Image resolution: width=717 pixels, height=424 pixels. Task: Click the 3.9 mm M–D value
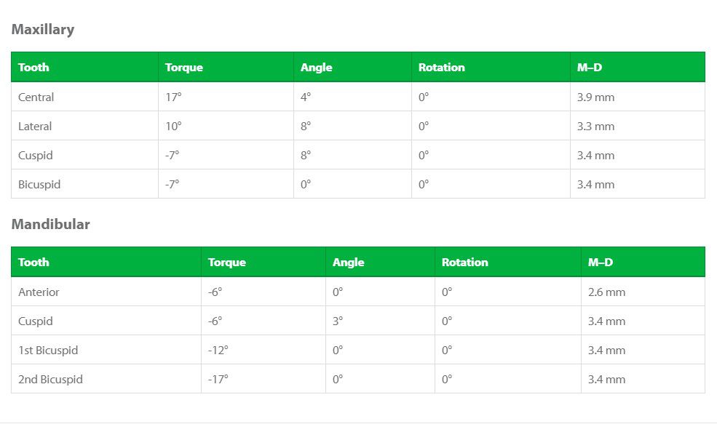pyautogui.click(x=595, y=97)
